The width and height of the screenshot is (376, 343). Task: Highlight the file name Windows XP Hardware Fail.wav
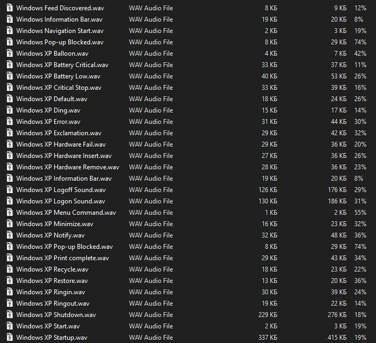point(61,144)
